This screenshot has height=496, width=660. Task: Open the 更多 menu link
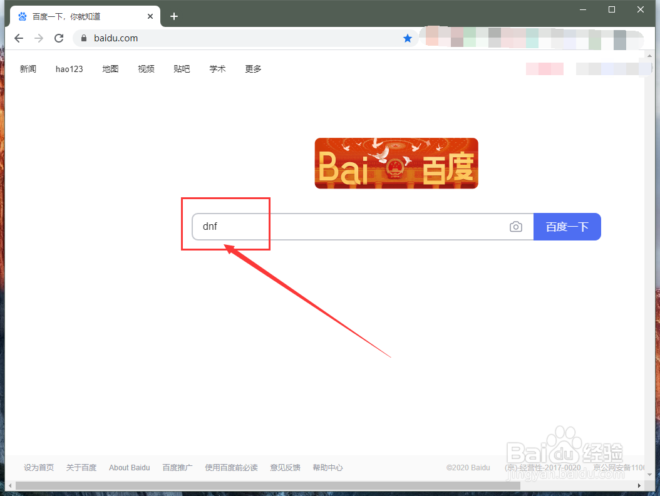click(x=254, y=69)
